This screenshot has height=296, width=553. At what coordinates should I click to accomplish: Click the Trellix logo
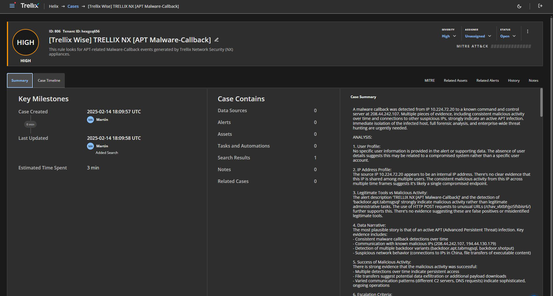click(x=30, y=6)
